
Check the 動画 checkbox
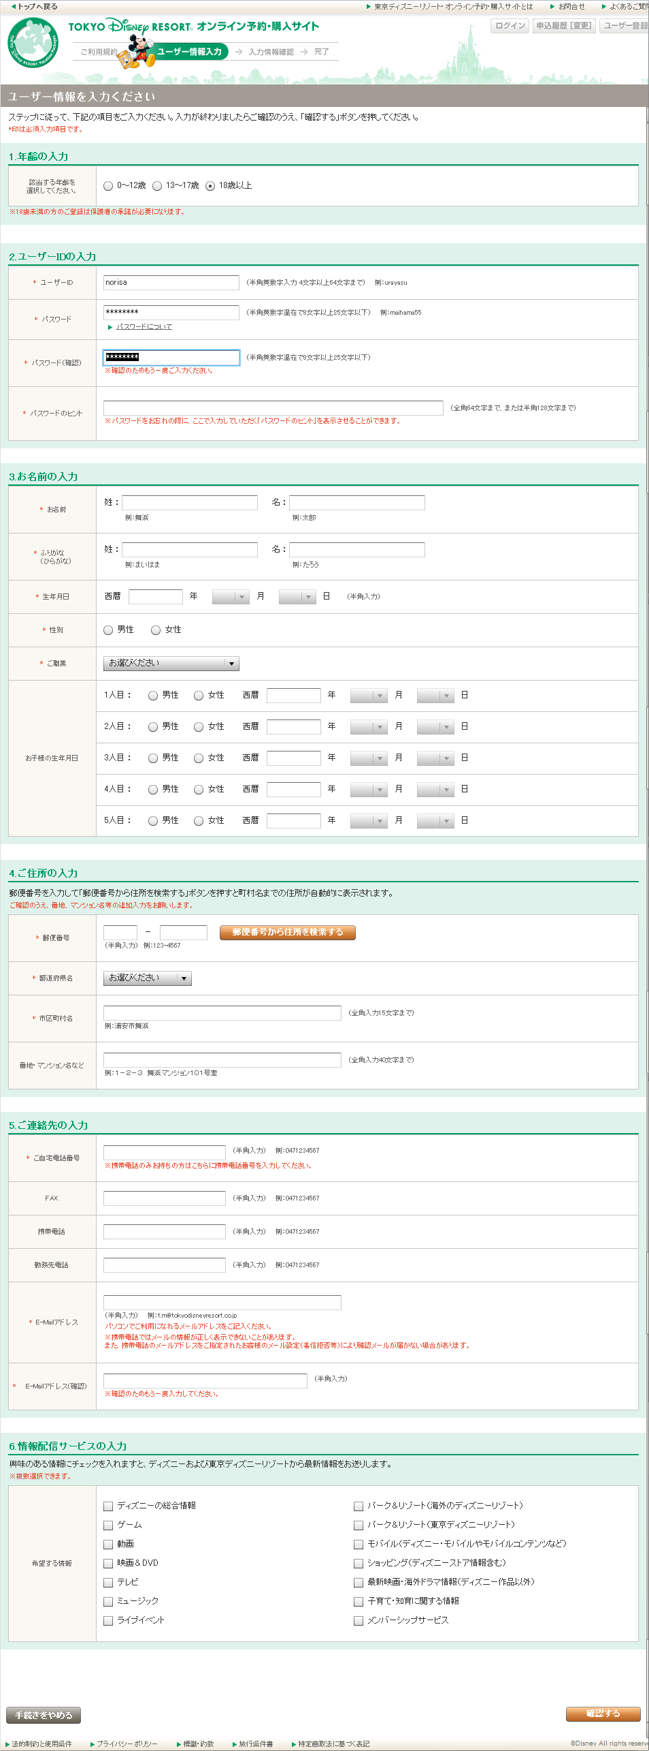point(108,1544)
